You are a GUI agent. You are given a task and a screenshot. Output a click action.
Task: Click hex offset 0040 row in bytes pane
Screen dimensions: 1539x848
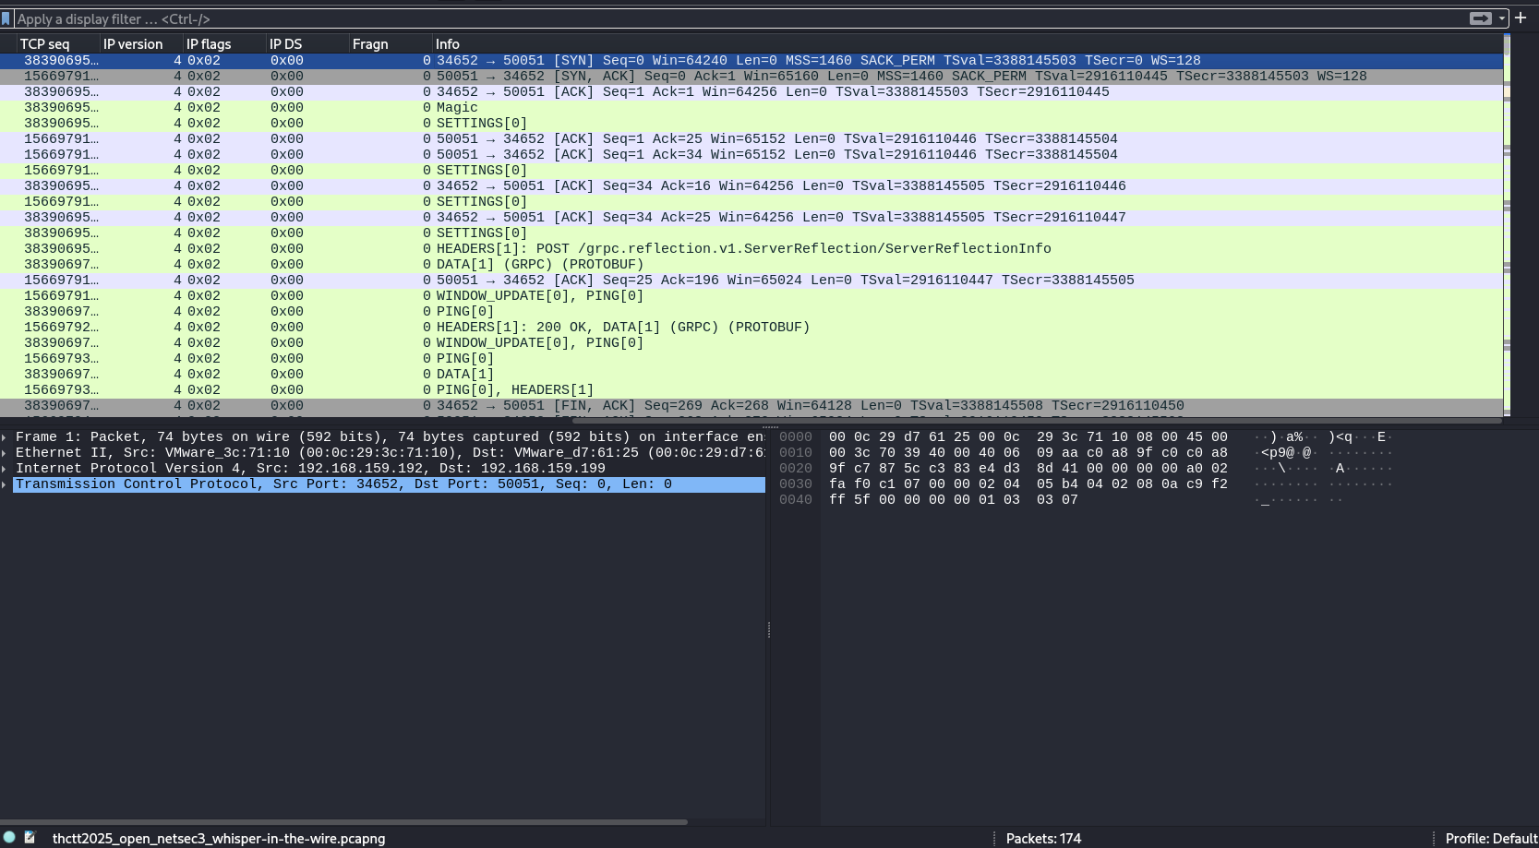point(795,500)
